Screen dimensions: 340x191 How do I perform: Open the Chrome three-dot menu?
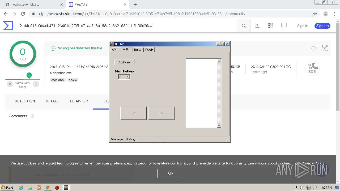(334, 14)
